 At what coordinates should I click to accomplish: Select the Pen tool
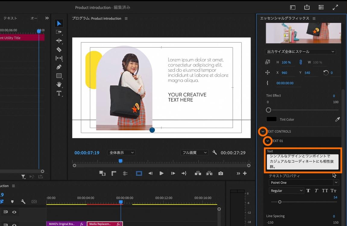click(x=59, y=67)
